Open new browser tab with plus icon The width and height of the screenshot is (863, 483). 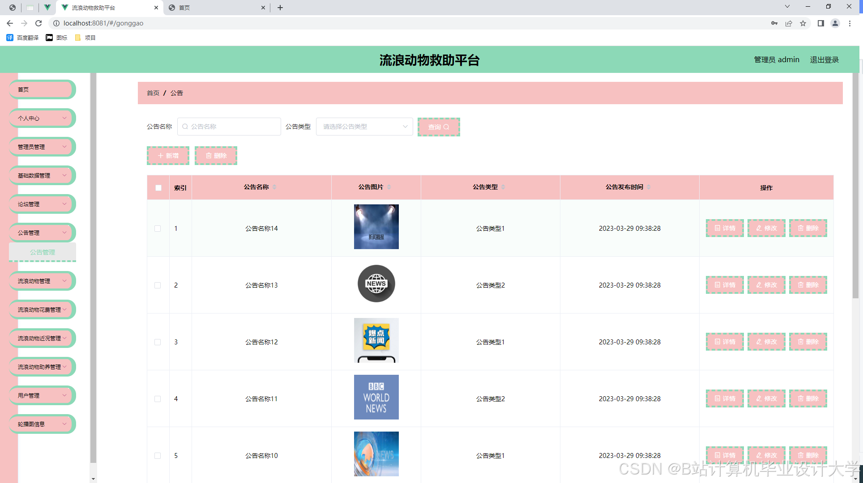(x=280, y=8)
